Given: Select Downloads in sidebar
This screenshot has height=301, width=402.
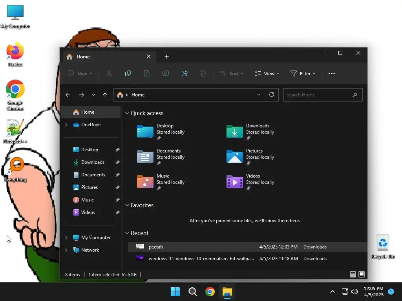Looking at the screenshot, I should pyautogui.click(x=91, y=162).
